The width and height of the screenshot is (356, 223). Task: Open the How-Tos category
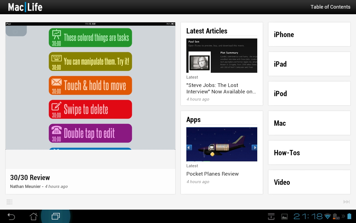pyautogui.click(x=309, y=153)
